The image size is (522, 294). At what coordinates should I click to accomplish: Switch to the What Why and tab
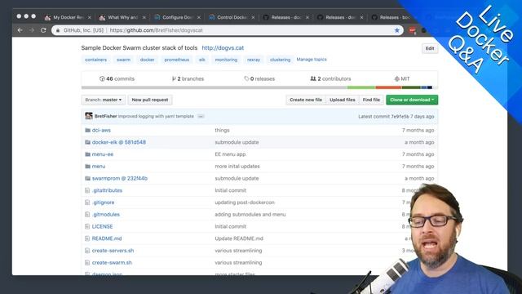123,17
